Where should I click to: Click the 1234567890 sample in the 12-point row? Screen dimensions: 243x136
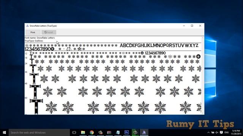coord(155,53)
